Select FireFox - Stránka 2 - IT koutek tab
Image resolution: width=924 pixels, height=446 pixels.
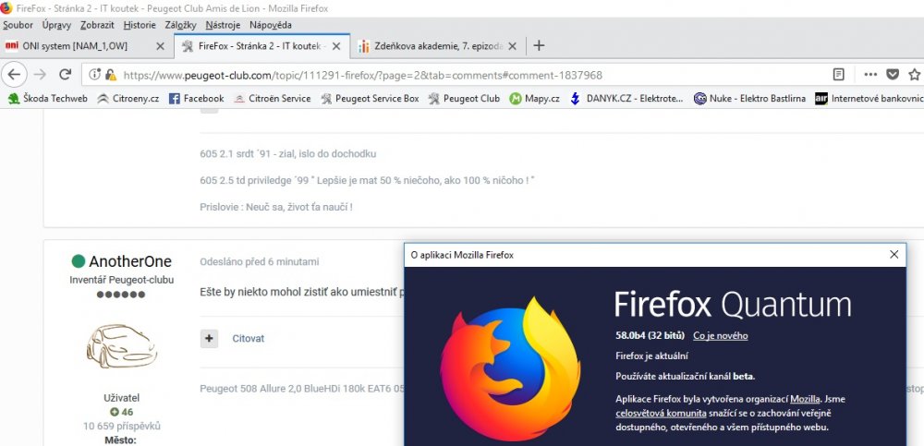click(x=262, y=46)
